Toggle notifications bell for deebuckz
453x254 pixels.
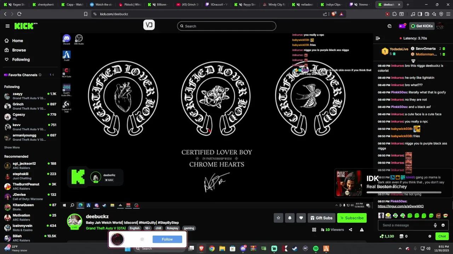tap(289, 218)
